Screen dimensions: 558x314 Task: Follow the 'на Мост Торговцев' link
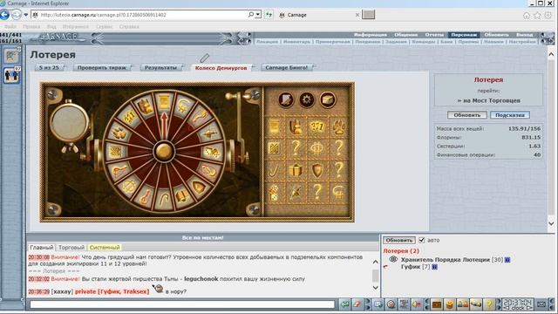click(x=491, y=101)
